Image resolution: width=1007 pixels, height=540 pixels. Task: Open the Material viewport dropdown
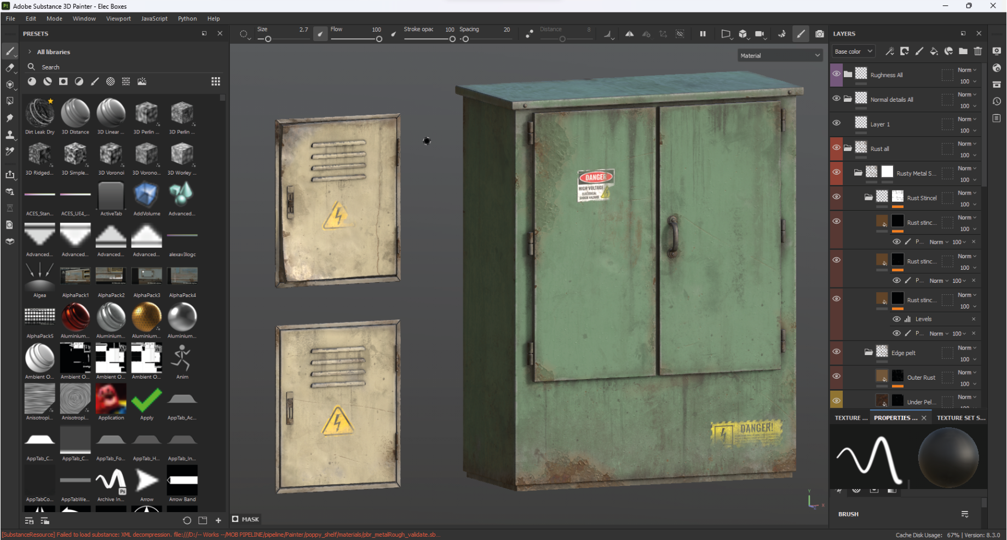[780, 56]
